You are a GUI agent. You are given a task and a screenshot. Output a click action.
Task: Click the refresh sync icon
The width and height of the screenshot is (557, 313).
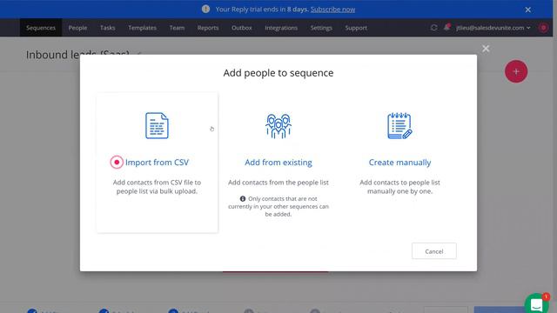click(x=433, y=28)
